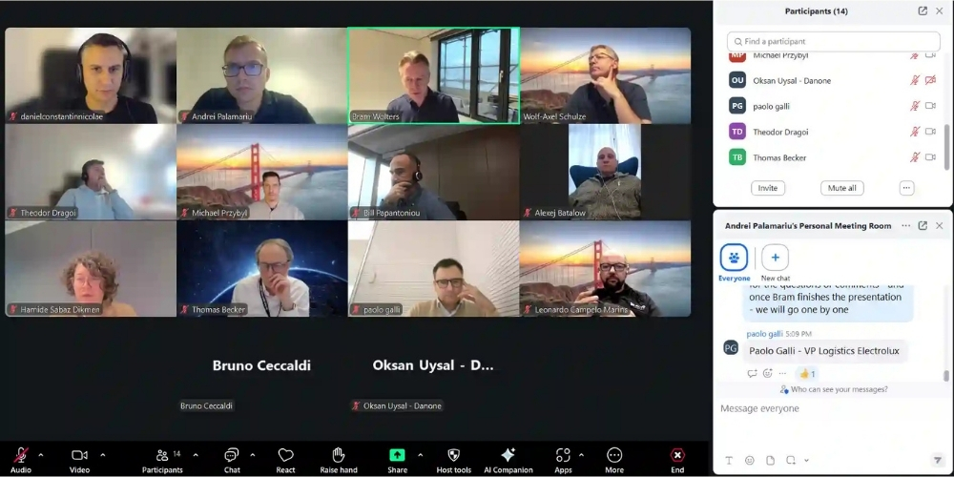
Task: Expand the Share options arrow
Action: coord(421,455)
